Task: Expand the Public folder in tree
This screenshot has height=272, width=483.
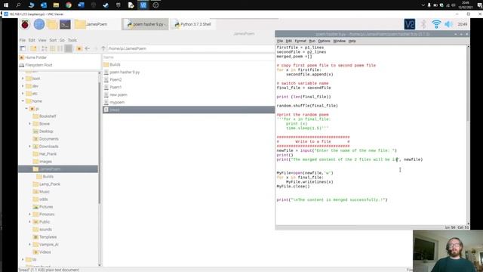Action: [30, 221]
